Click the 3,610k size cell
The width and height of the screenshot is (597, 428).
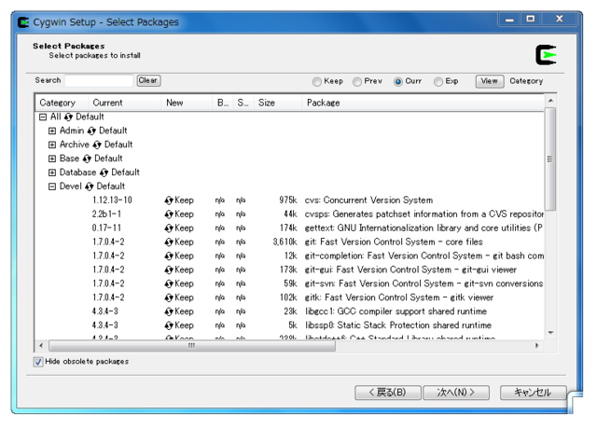click(285, 242)
